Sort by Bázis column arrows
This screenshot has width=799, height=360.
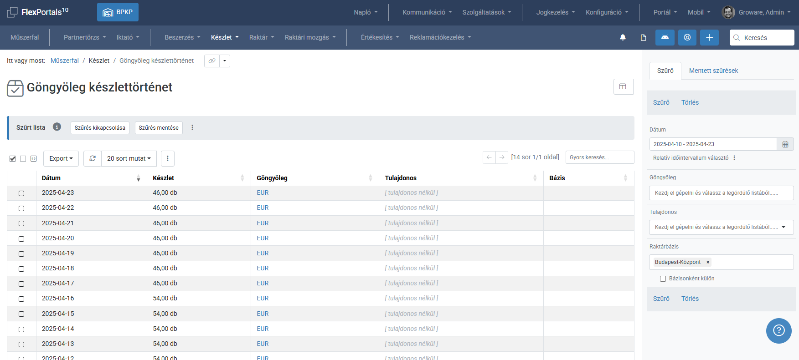[625, 178]
